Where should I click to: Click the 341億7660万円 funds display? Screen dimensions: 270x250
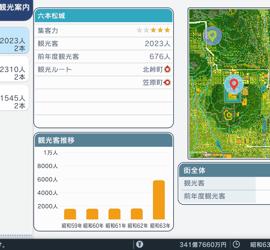(x=203, y=245)
